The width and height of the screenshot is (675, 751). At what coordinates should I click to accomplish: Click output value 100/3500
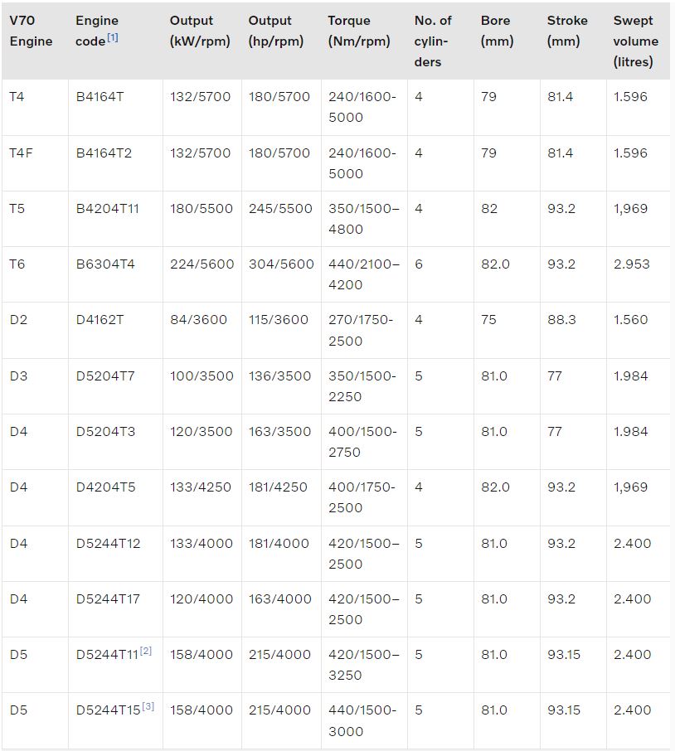coord(202,376)
